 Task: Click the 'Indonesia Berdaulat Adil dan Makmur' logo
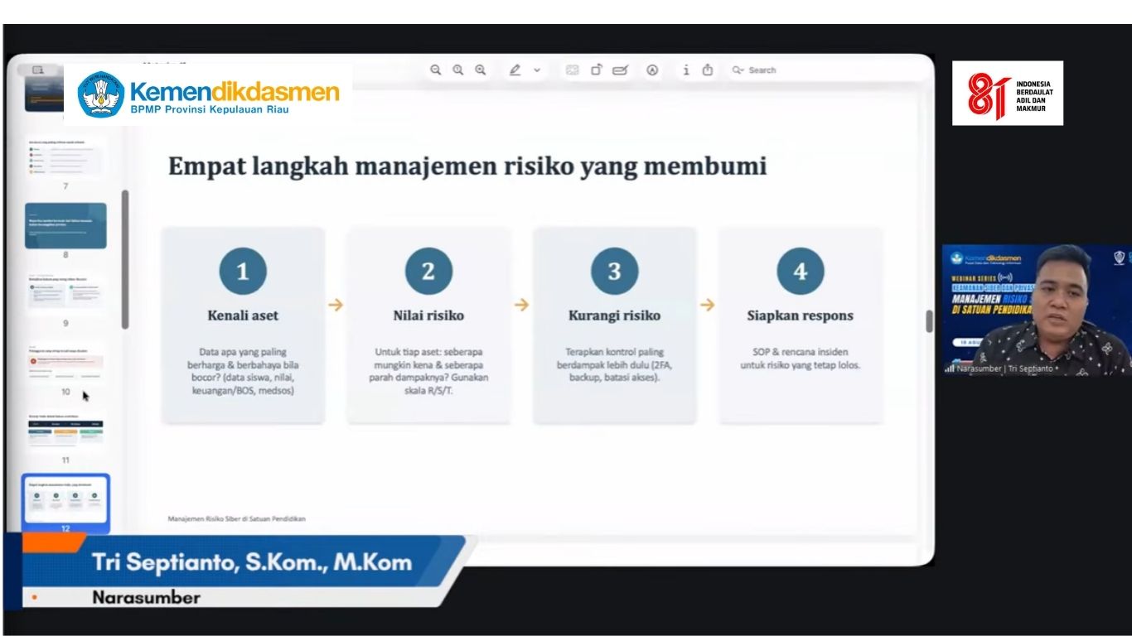(x=1008, y=94)
